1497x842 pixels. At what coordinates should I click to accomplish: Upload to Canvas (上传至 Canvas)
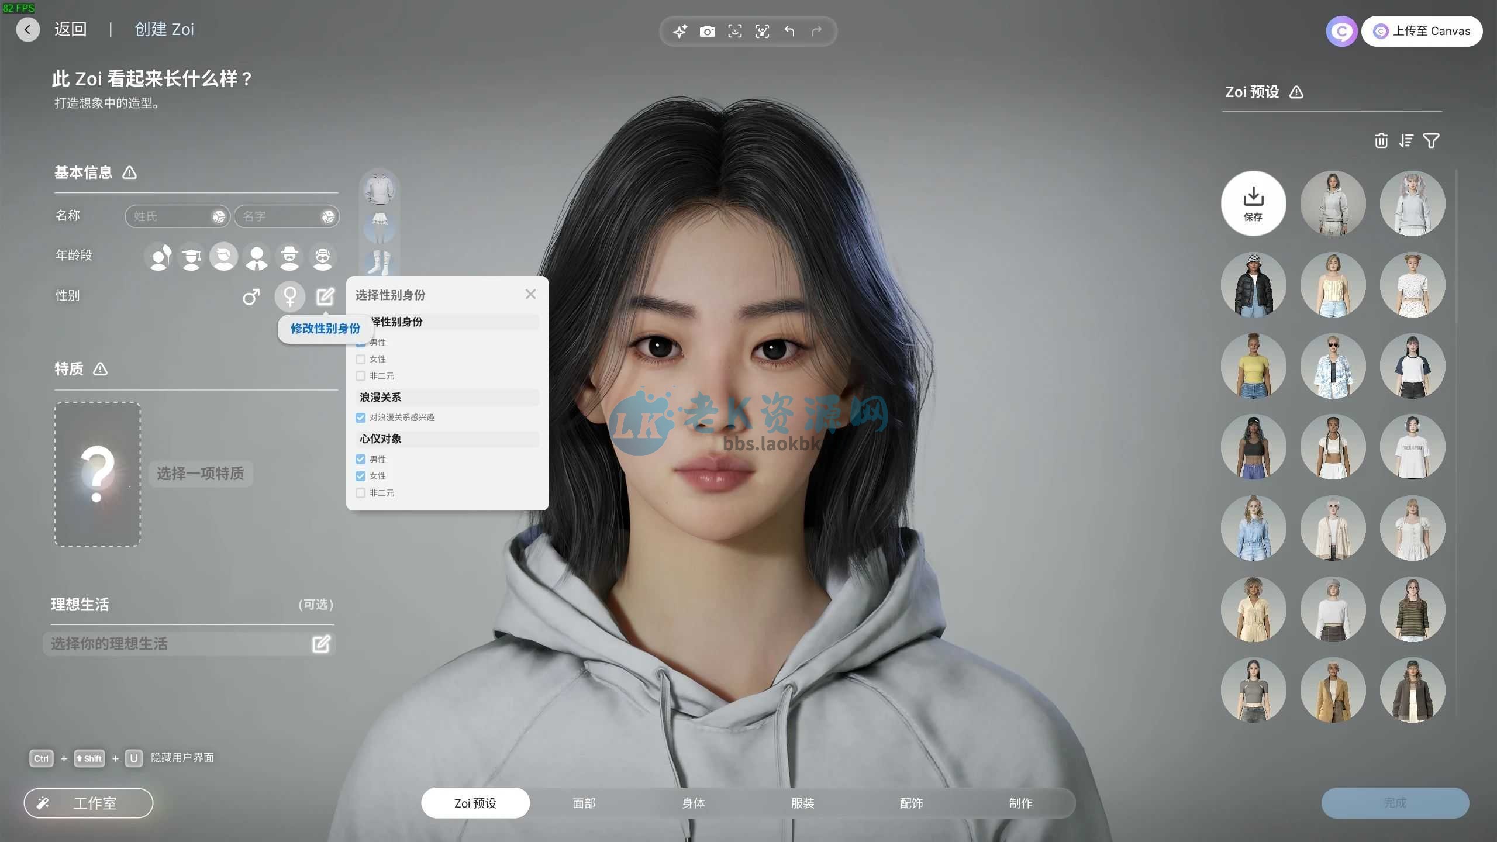coord(1422,31)
